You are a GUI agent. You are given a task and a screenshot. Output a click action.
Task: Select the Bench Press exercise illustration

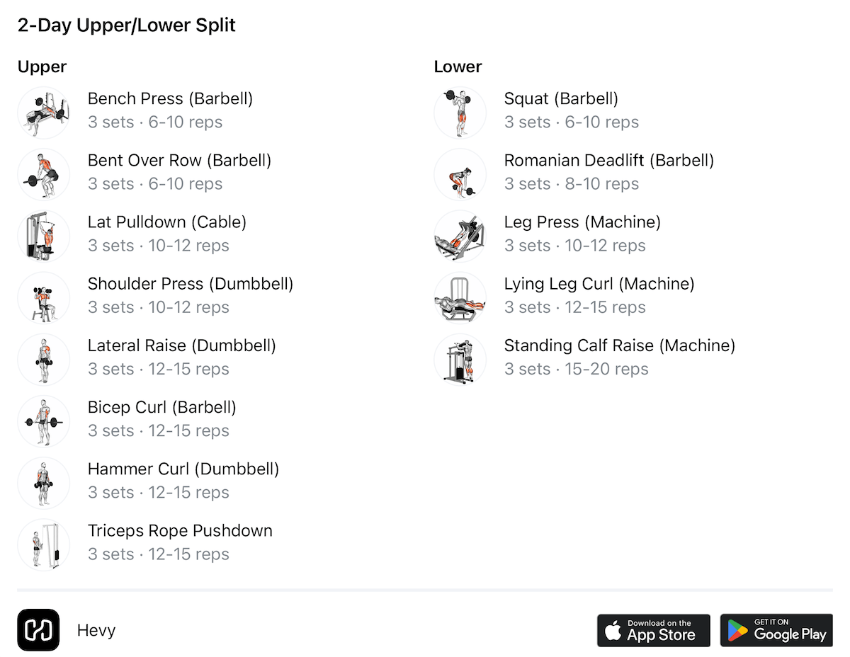(43, 112)
